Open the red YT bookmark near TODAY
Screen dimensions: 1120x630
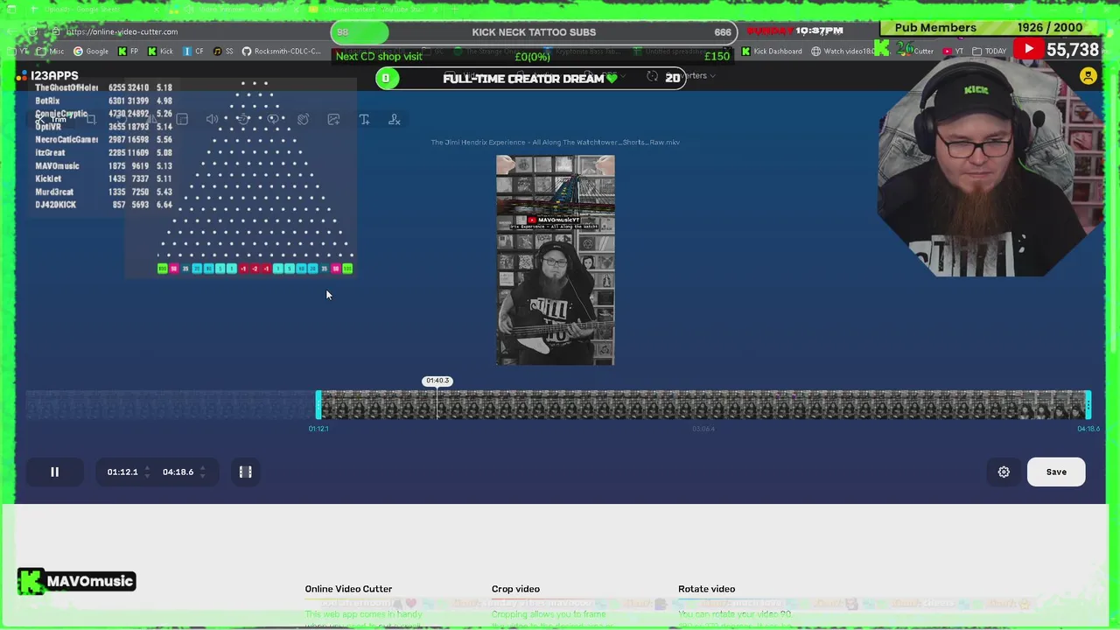coord(953,51)
